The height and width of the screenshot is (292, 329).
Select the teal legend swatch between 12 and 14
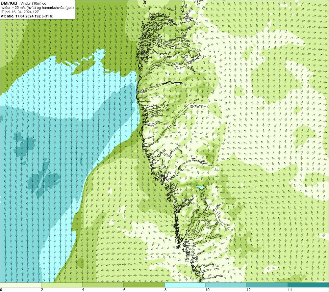click(267, 285)
